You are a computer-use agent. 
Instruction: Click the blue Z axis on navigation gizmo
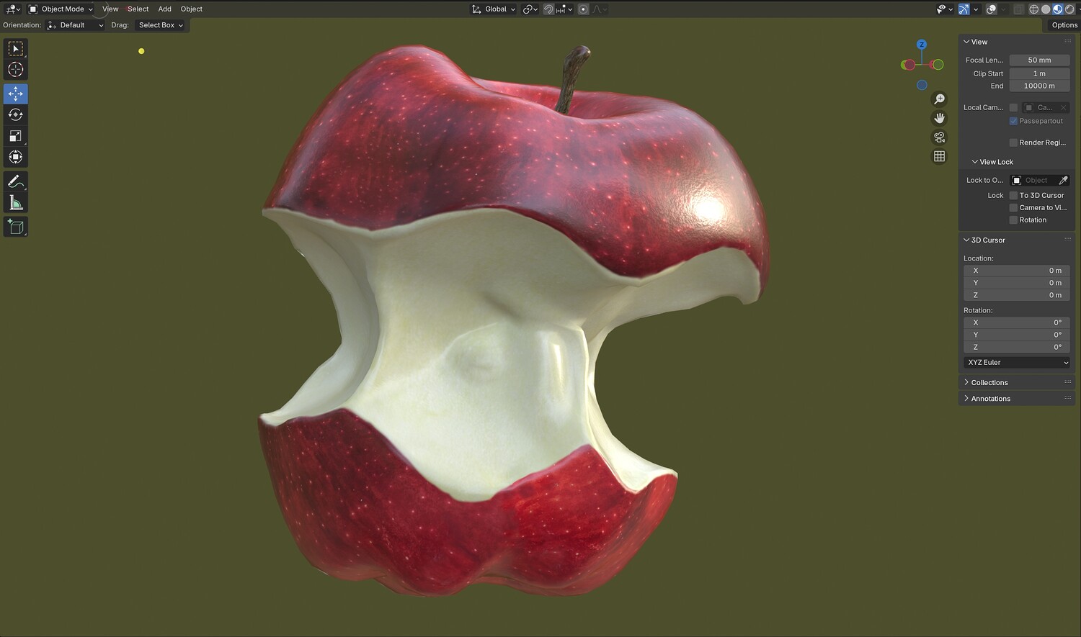click(921, 45)
